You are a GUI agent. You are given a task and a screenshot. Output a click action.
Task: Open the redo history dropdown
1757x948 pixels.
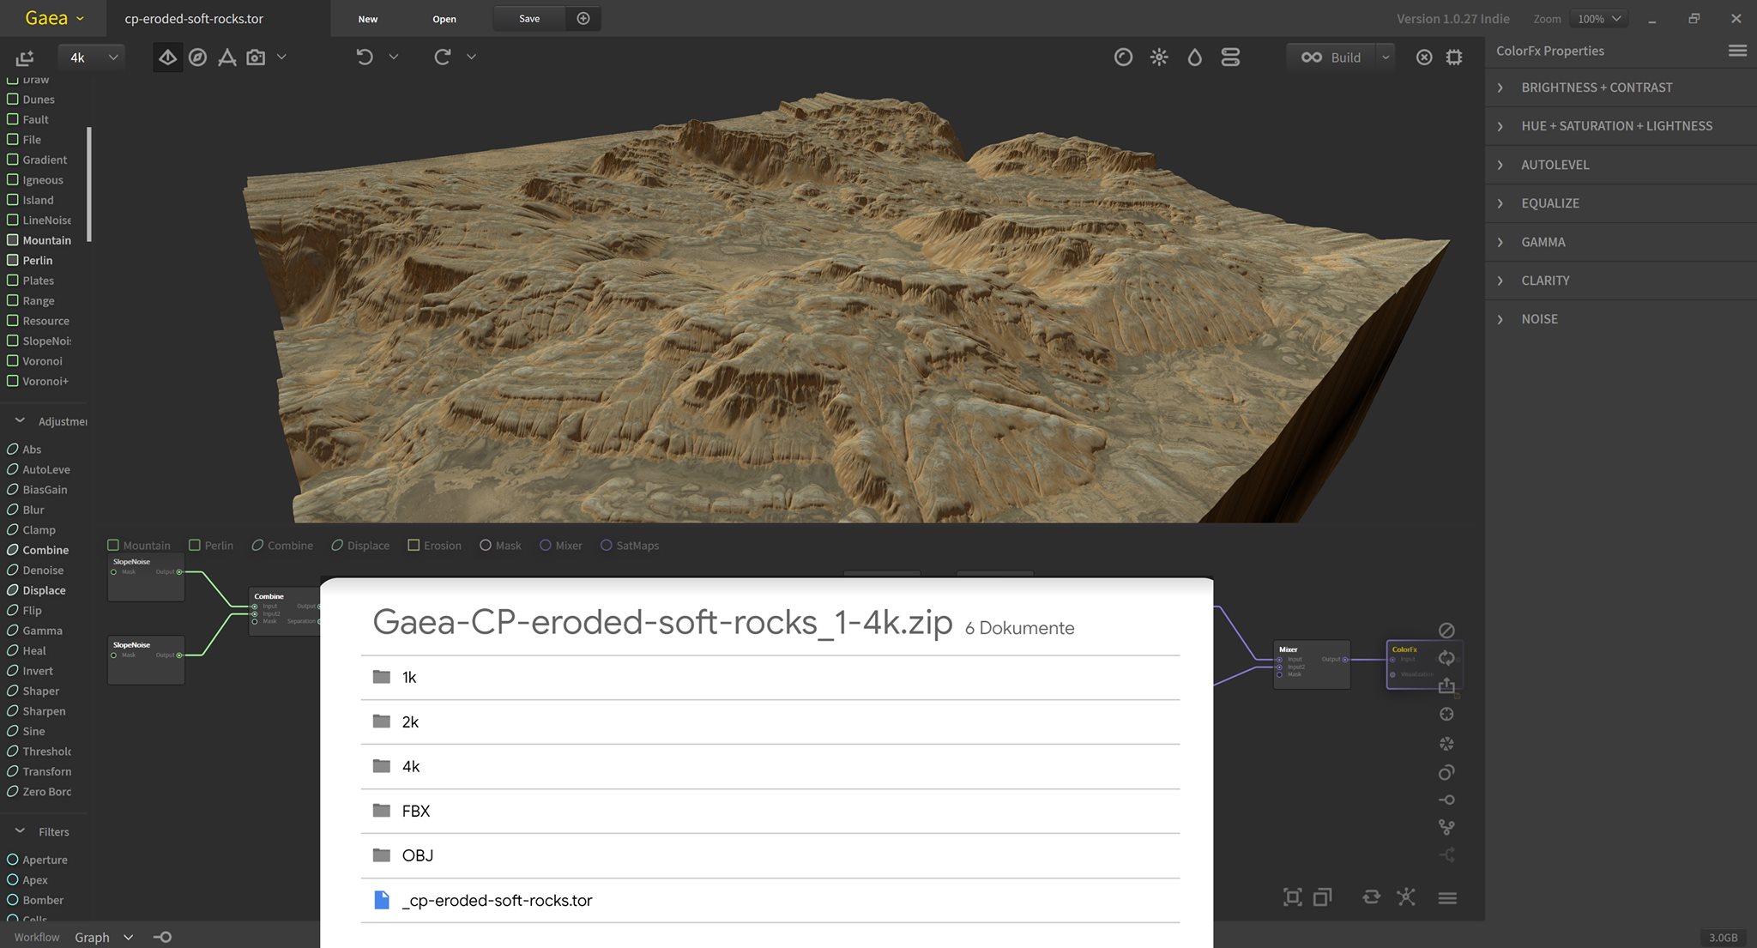[471, 57]
